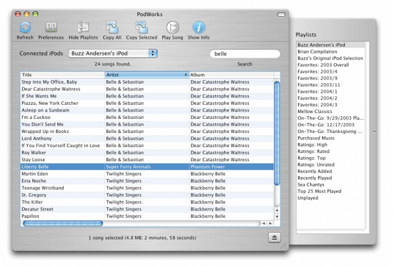Click into the search field containing belle
The image size is (393, 266).
(241, 53)
